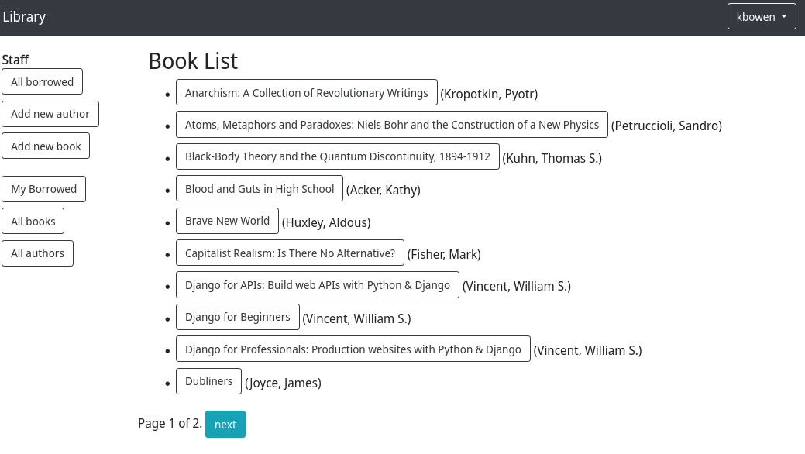Open the Brave New World book
Viewport: 805px width, 454px height.
pos(227,221)
